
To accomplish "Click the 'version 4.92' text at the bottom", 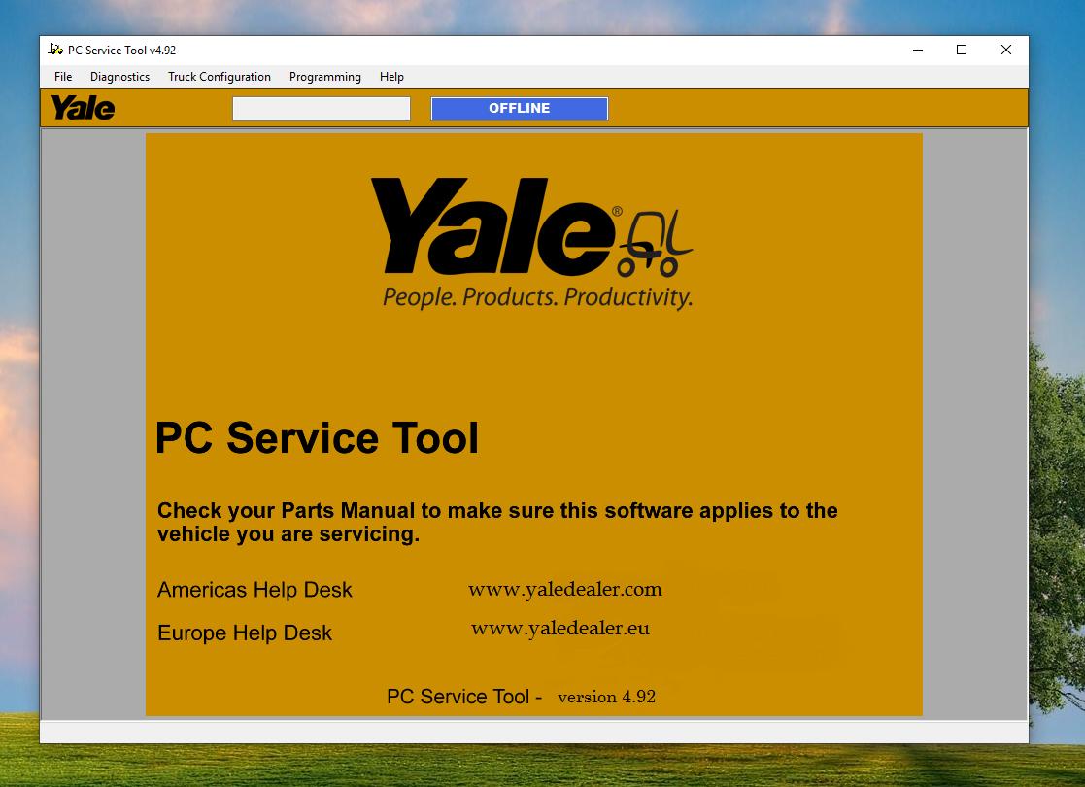I will pos(607,697).
